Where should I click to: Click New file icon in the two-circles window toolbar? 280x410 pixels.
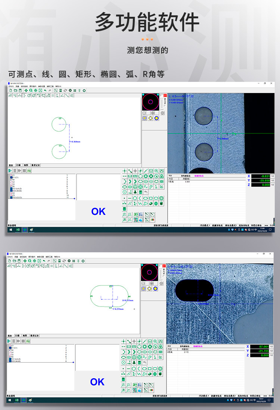coord(10,90)
